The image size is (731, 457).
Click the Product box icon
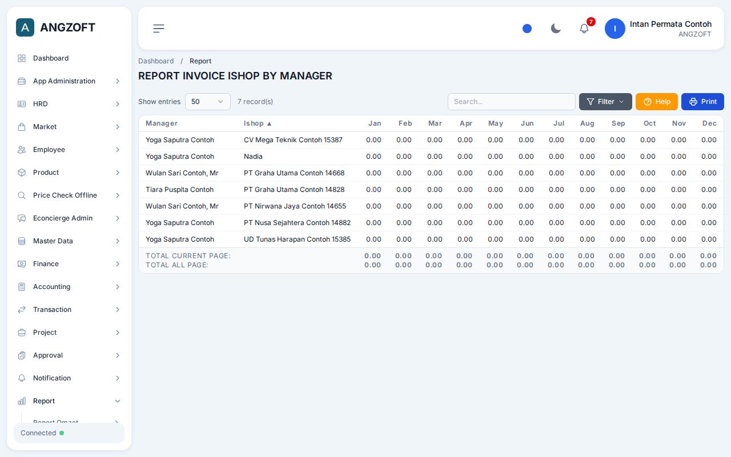point(22,173)
